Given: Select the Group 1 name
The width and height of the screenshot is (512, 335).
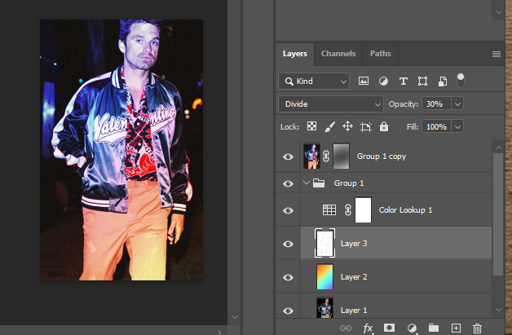Looking at the screenshot, I should 349,183.
